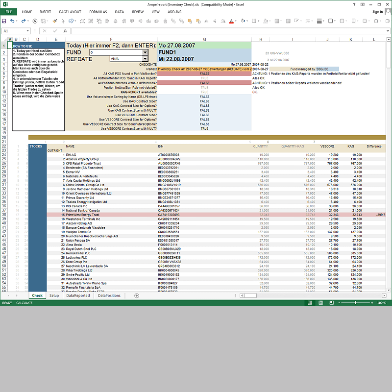Click the zoom slider in status bar
Screen dimensions: 392x392
click(x=356, y=303)
